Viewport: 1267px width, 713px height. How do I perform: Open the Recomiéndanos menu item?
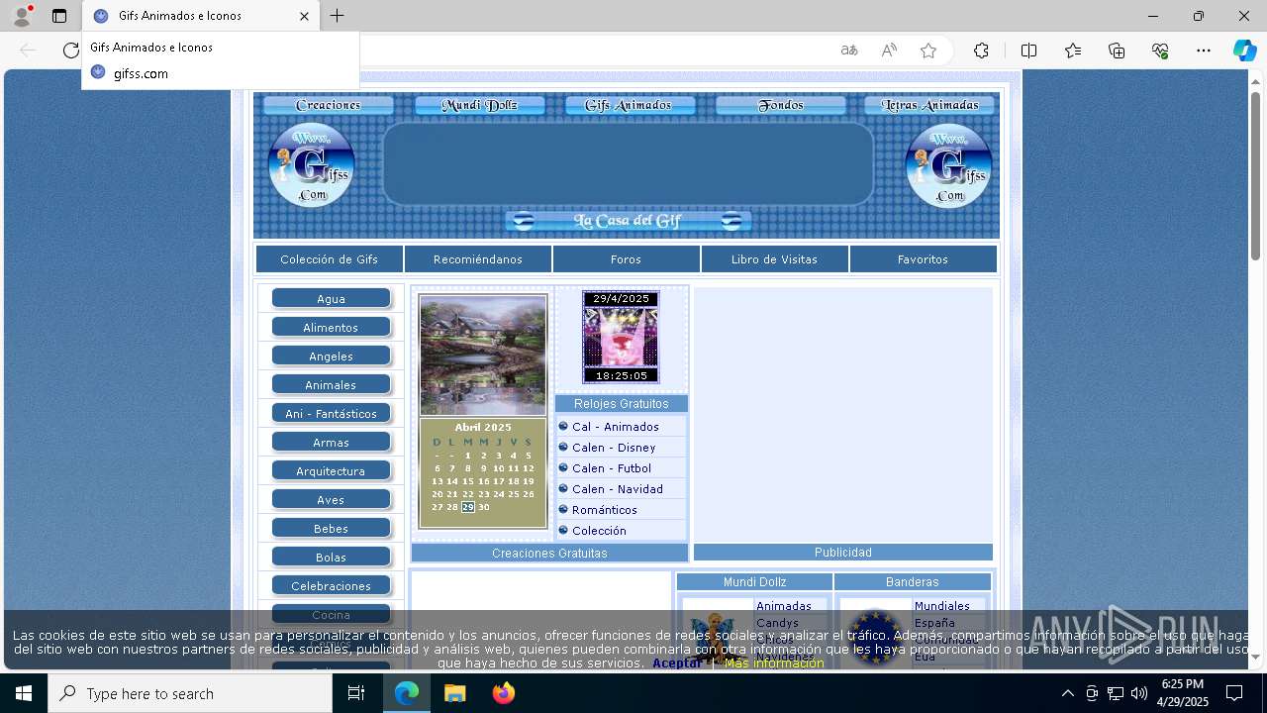[478, 259]
